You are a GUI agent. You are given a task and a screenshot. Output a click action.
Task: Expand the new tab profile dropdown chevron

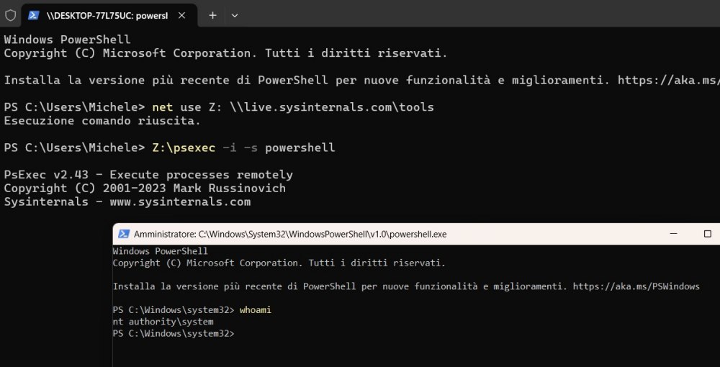pyautogui.click(x=235, y=15)
